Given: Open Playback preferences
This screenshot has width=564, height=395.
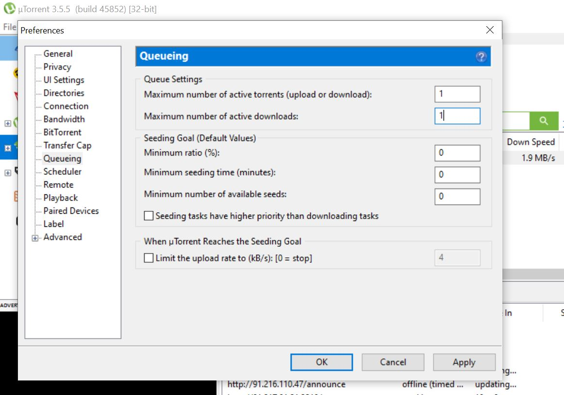Looking at the screenshot, I should point(60,198).
